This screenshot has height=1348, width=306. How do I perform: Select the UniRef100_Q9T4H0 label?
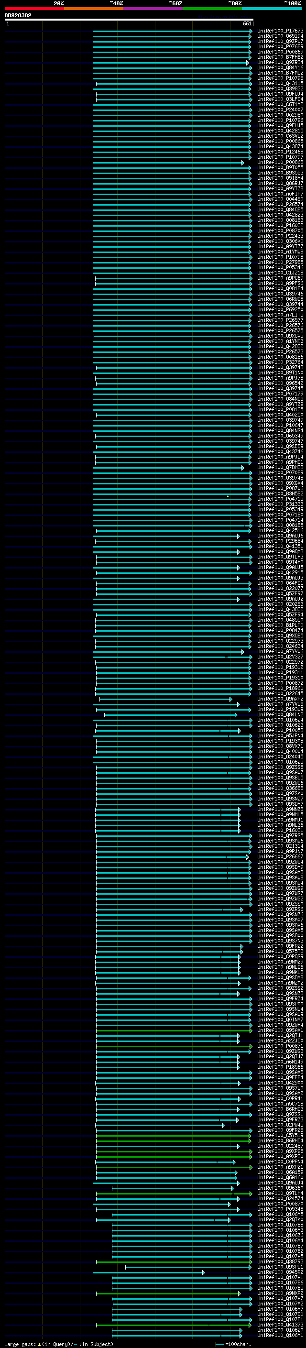coord(280,561)
